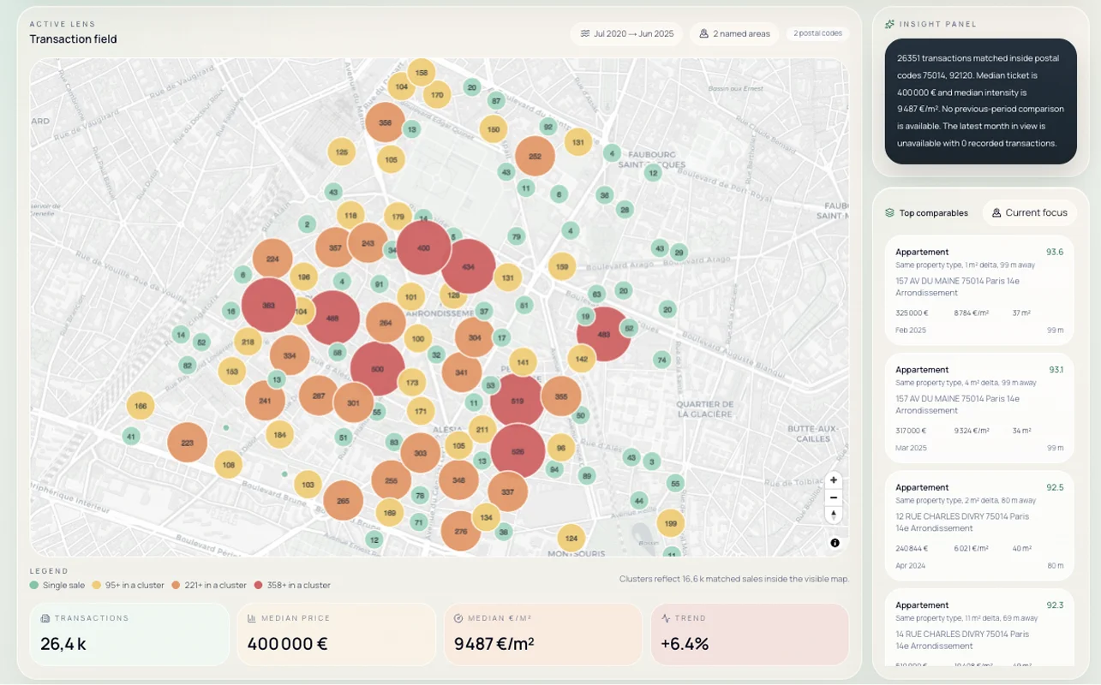This screenshot has width=1101, height=685.
Task: Click the map zoom in button
Action: click(833, 480)
